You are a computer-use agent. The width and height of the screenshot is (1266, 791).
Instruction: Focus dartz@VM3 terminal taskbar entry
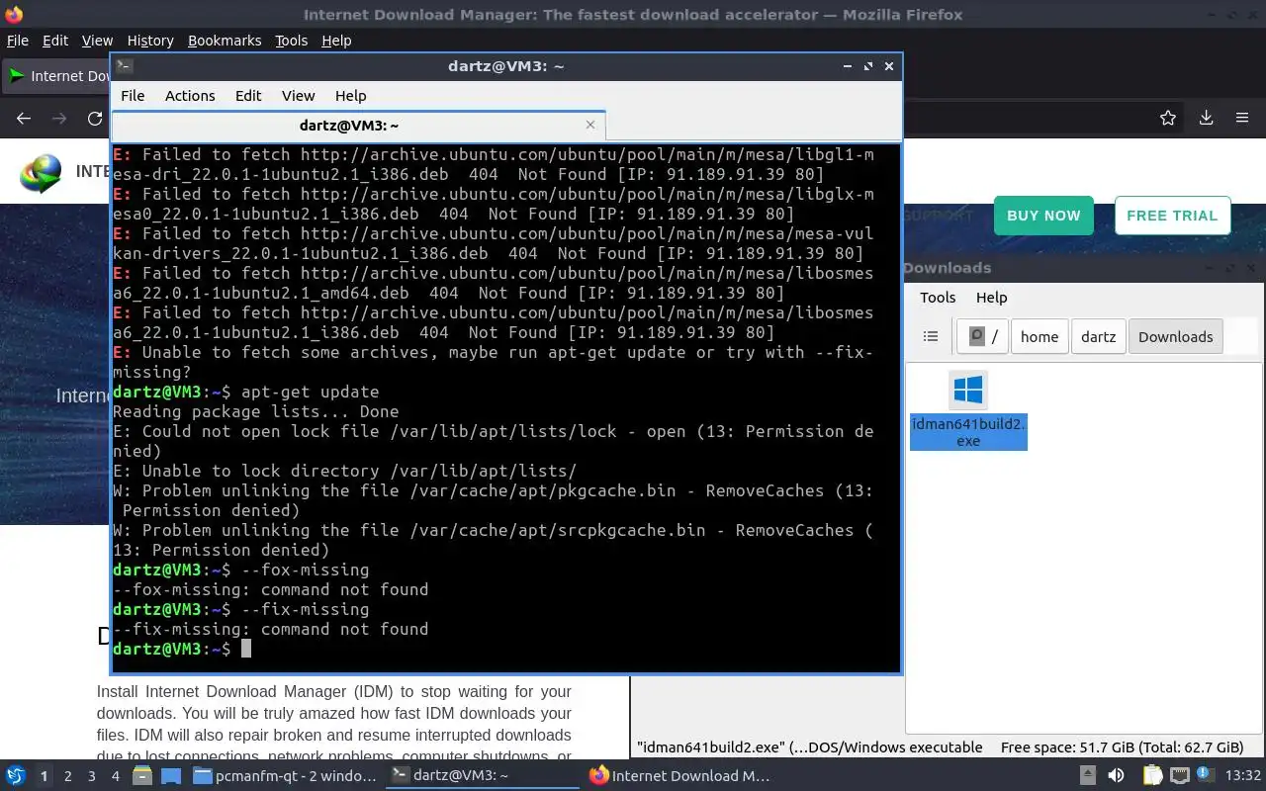[483, 776]
